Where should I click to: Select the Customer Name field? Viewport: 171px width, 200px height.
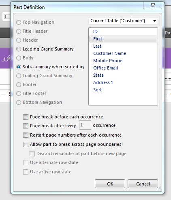pos(123,53)
